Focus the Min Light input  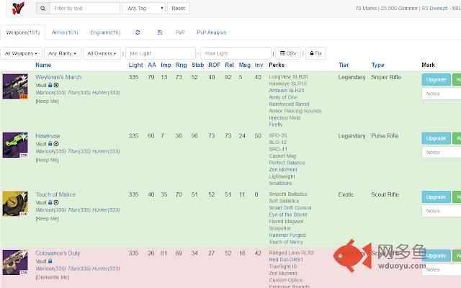(x=161, y=53)
